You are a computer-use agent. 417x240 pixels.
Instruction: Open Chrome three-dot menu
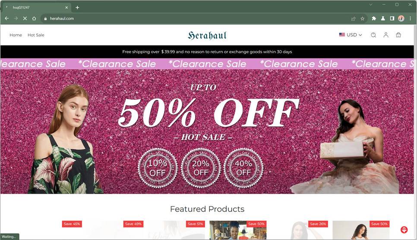click(411, 19)
